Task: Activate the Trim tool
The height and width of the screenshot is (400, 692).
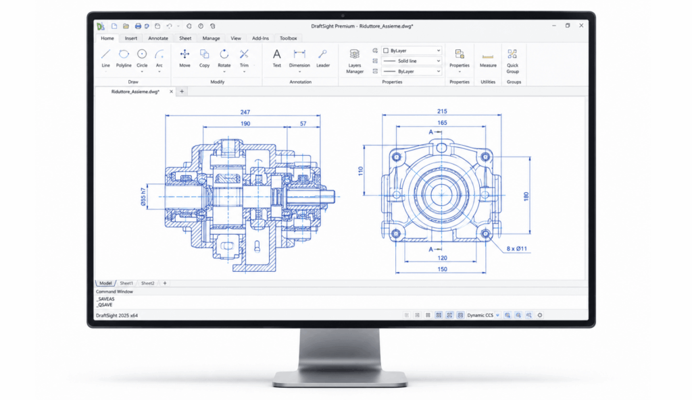Action: pos(244,58)
